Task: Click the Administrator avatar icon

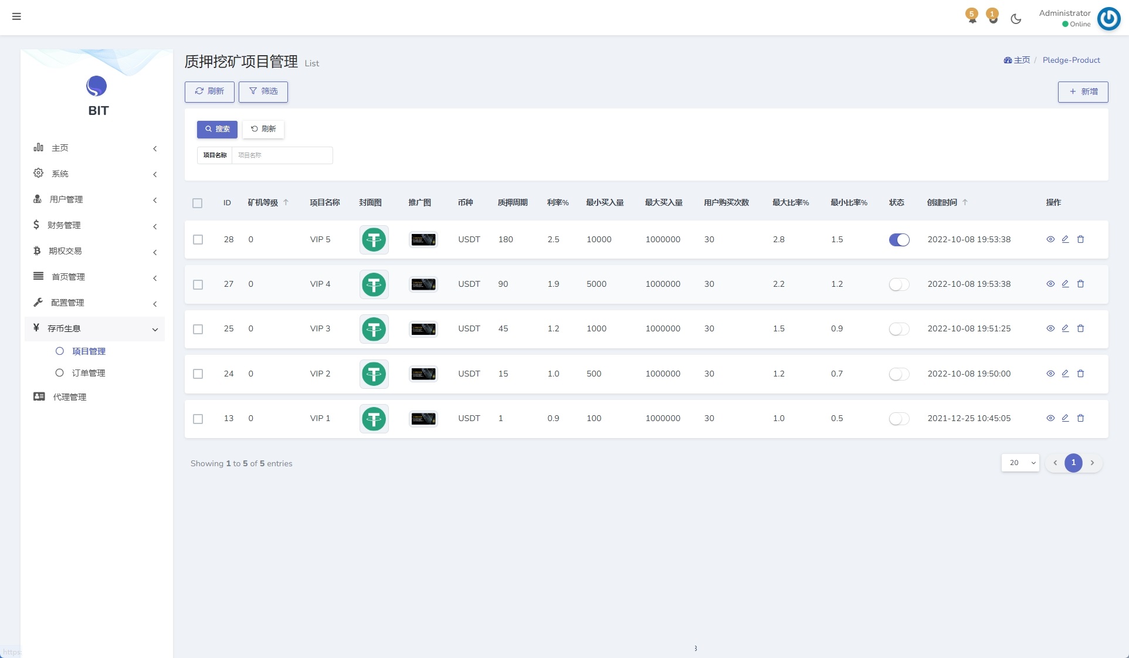Action: (x=1108, y=19)
